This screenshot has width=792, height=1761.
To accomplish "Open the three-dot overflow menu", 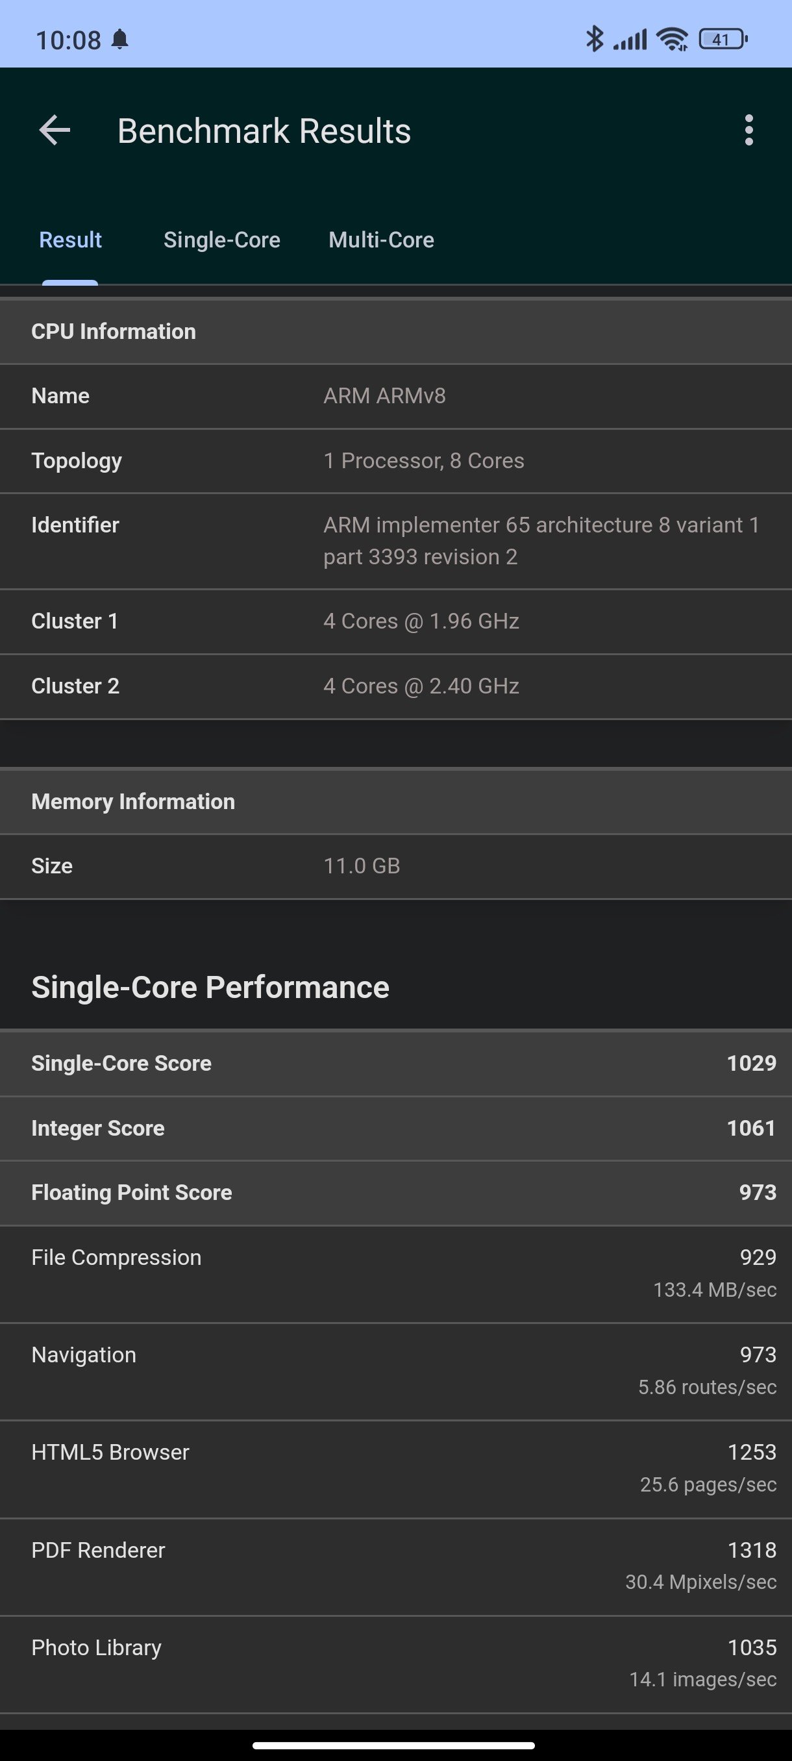I will tap(749, 130).
